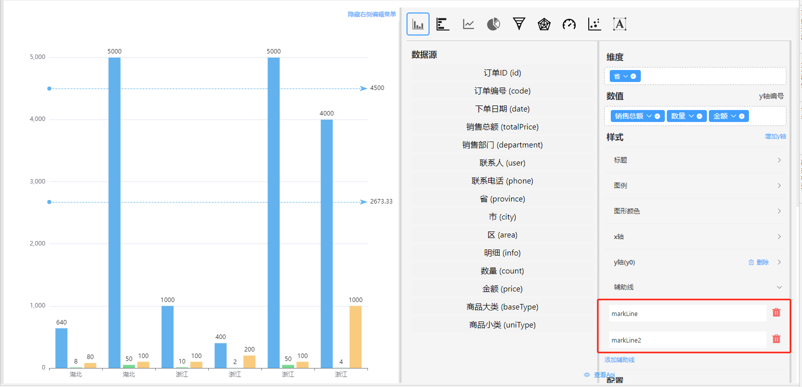The height and width of the screenshot is (387, 802).
Task: Collapse the 辅助线 section
Action: [779, 287]
